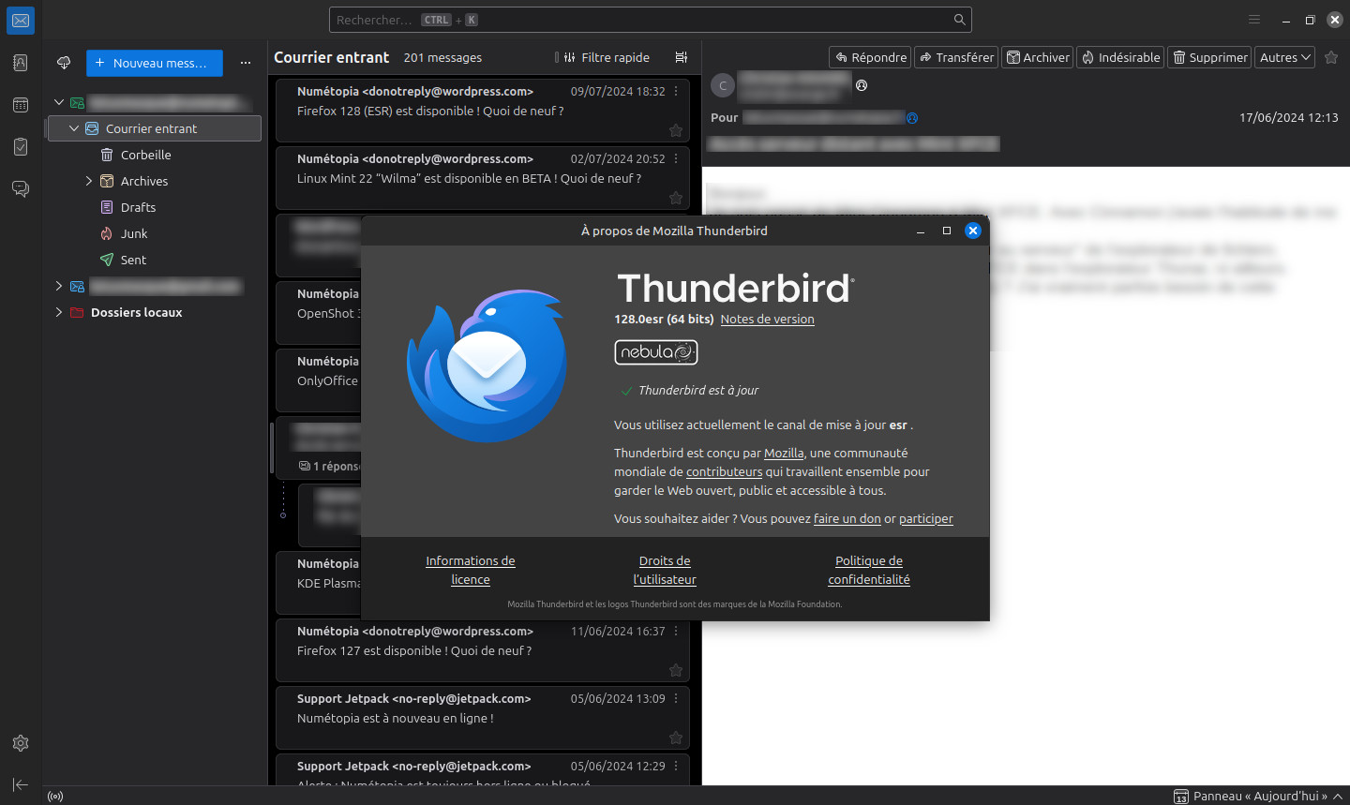The image size is (1350, 805).
Task: Click the Notes de version link
Action: (767, 319)
